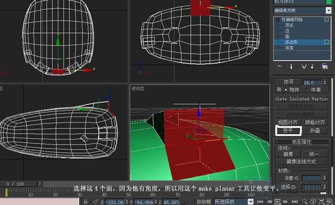This screenshot has width=335, height=205.
Task: Toggle the absolute transform type-in icon
Action: pos(95,201)
